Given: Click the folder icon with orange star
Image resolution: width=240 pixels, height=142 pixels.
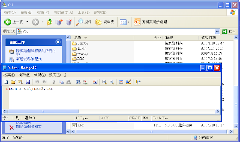Looking at the screenshot, I should coord(59,22).
